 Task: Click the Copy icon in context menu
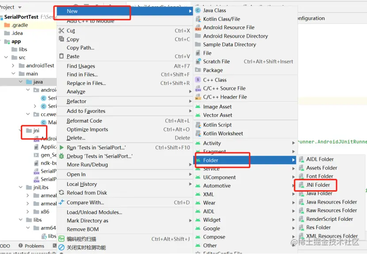[61, 39]
